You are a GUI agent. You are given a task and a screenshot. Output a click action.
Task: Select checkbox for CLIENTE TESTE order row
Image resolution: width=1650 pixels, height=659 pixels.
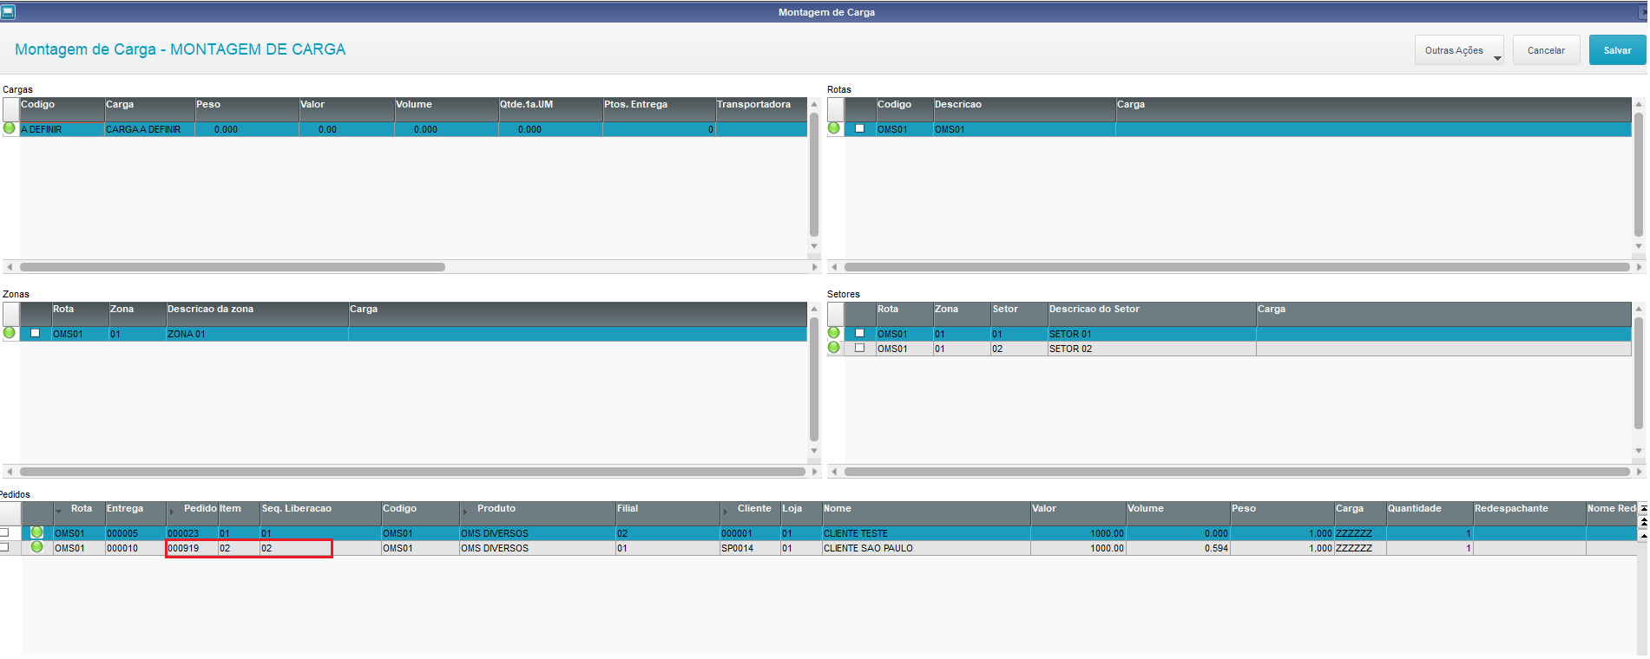4,532
